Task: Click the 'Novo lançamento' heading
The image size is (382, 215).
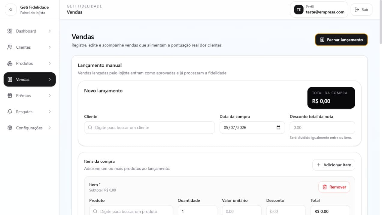Action: pyautogui.click(x=103, y=91)
